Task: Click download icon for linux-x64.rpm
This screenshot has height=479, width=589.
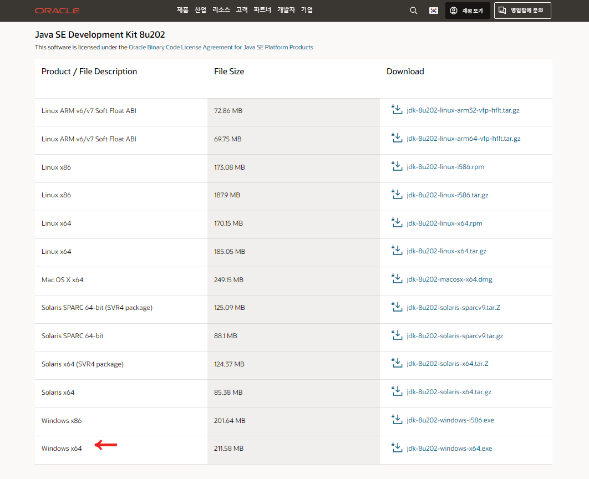Action: pyautogui.click(x=397, y=222)
